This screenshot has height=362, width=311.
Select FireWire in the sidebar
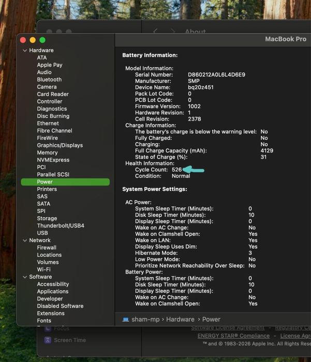(x=48, y=138)
